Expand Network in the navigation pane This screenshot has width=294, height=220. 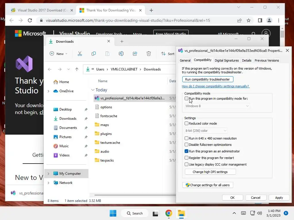click(x=48, y=183)
